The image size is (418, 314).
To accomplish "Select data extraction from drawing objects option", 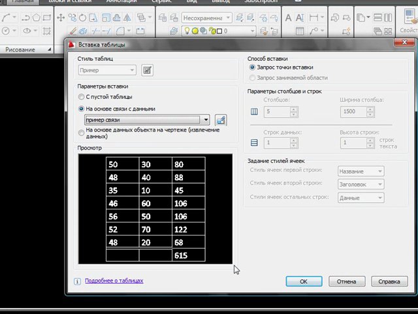I will point(81,133).
